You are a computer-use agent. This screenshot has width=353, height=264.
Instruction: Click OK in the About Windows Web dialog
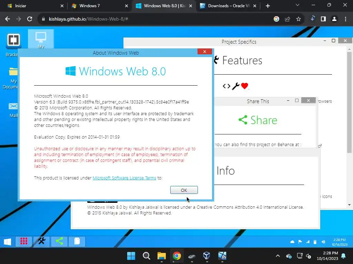coord(184,190)
